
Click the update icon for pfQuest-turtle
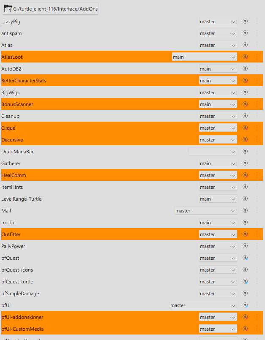pos(245,281)
